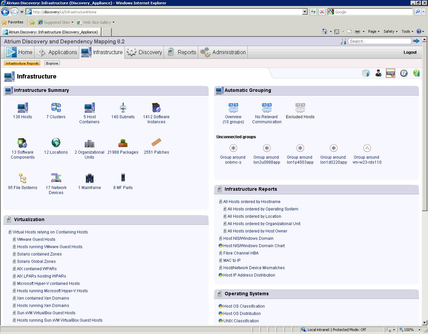Open the Fibre Channel HBA report
This screenshot has height=334, width=428.
pyautogui.click(x=241, y=253)
